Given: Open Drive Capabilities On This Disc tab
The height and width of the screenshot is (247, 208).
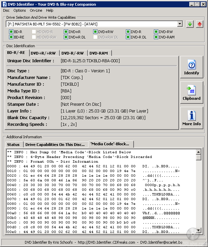Looking at the screenshot, I should 55,144.
